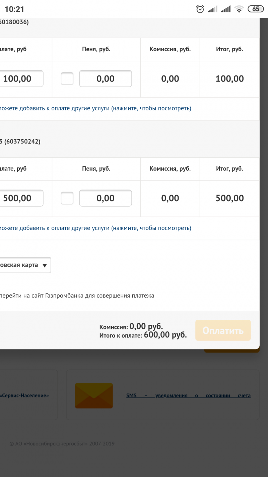The width and height of the screenshot is (268, 477).
Task: Tap the orange envelope SMS icon
Action: [x=94, y=396]
